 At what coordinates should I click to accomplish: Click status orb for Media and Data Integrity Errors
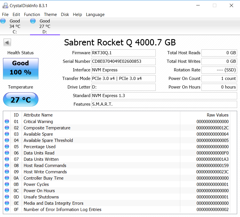tap(7, 203)
